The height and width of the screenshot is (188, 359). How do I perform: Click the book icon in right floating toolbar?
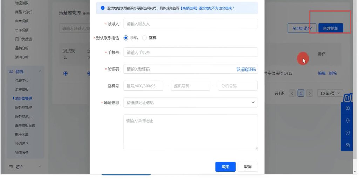tap(347, 108)
